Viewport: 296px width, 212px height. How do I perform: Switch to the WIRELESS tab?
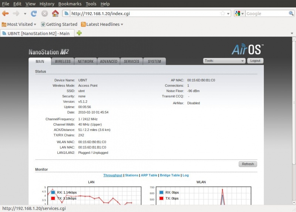[63, 62]
